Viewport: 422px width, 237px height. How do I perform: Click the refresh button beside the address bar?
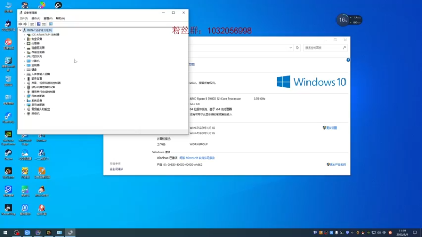tap(298, 48)
